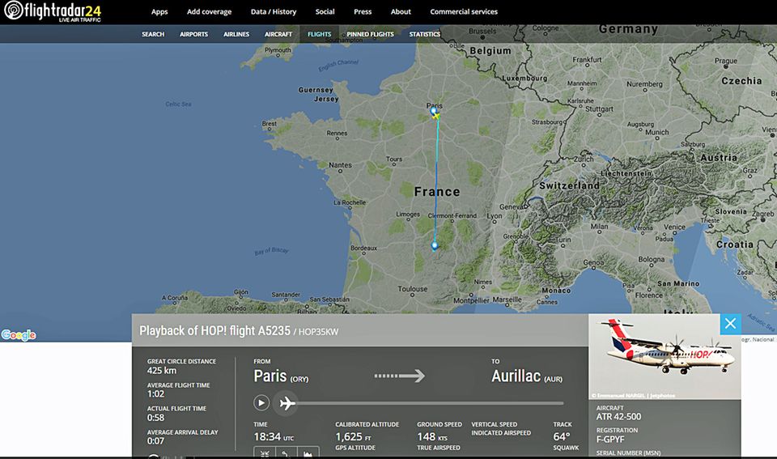
Task: Switch to the Airports tab
Action: click(193, 34)
